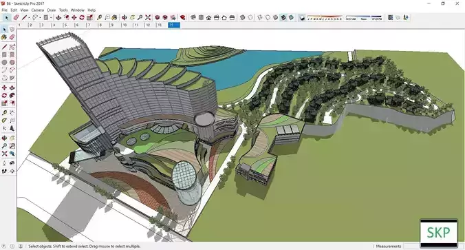
Task: Toggle Show/Hide Shadows button
Action: click(x=301, y=17)
